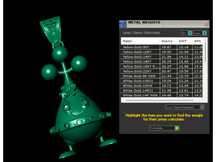Sort by the DWT column header
The width and height of the screenshot is (216, 162).
click(184, 41)
